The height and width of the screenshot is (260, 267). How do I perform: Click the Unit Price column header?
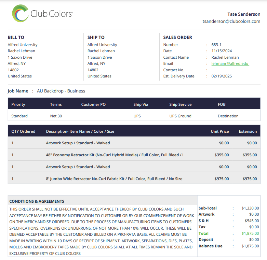coord(220,131)
